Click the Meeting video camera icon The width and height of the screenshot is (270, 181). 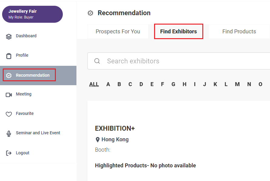(x=9, y=95)
